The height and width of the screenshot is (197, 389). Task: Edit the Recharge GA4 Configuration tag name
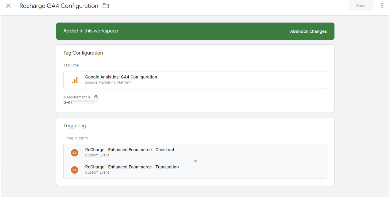click(x=59, y=6)
